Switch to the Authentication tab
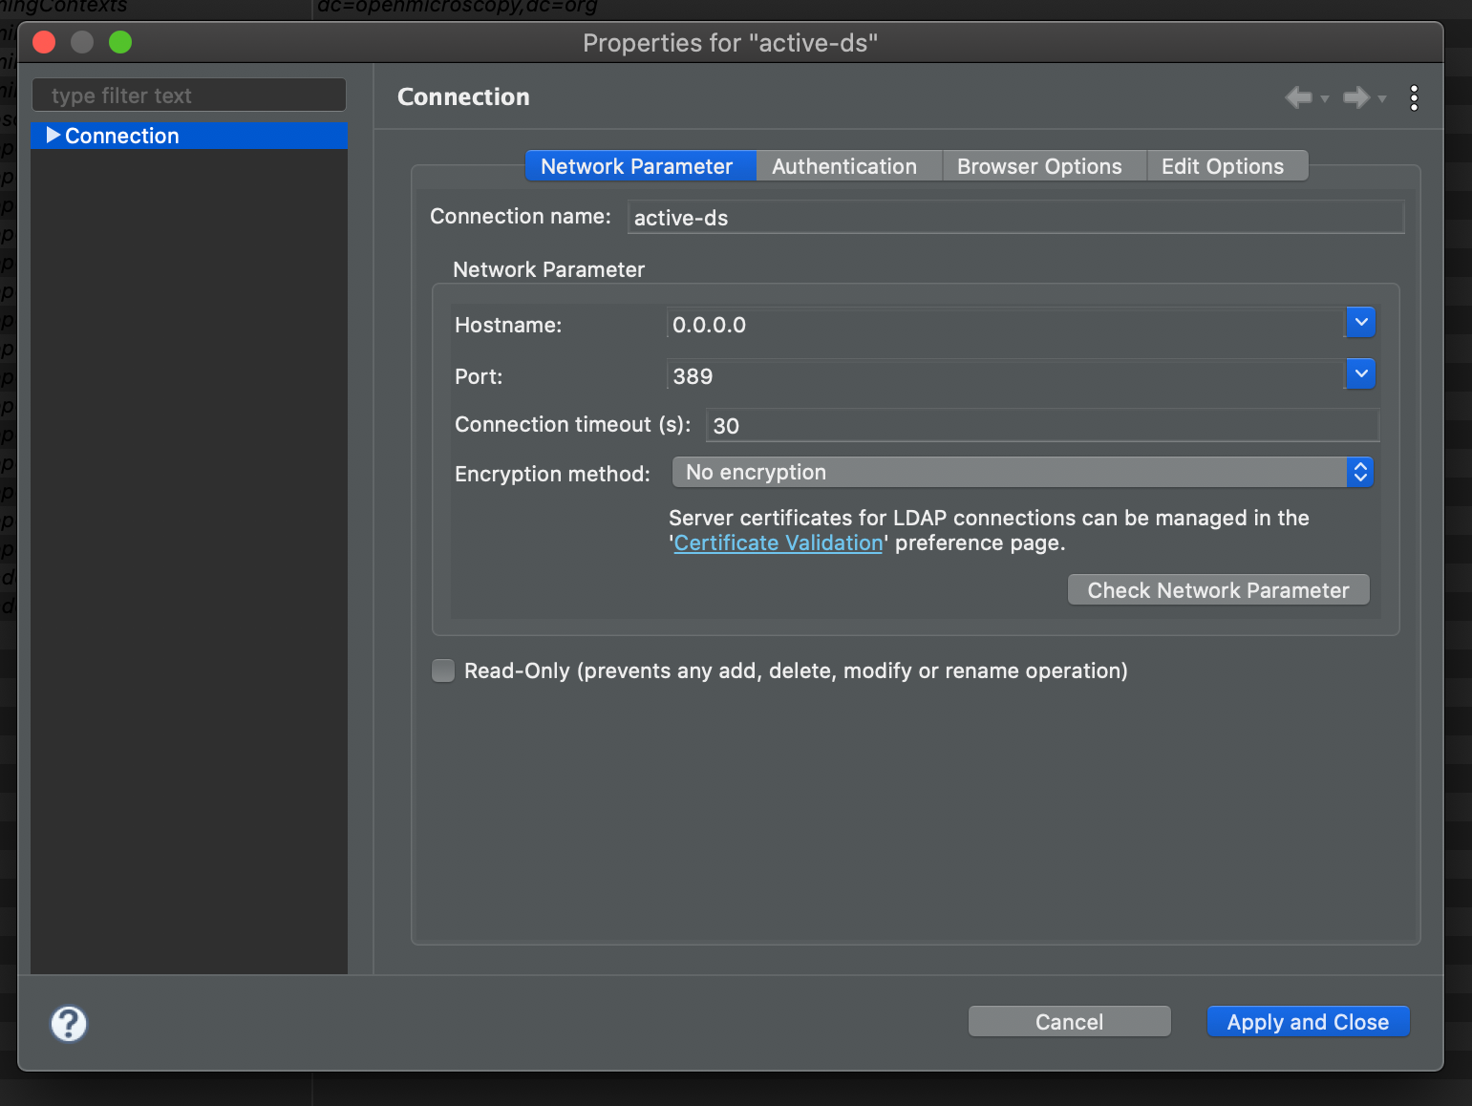Viewport: 1472px width, 1106px height. click(x=848, y=166)
